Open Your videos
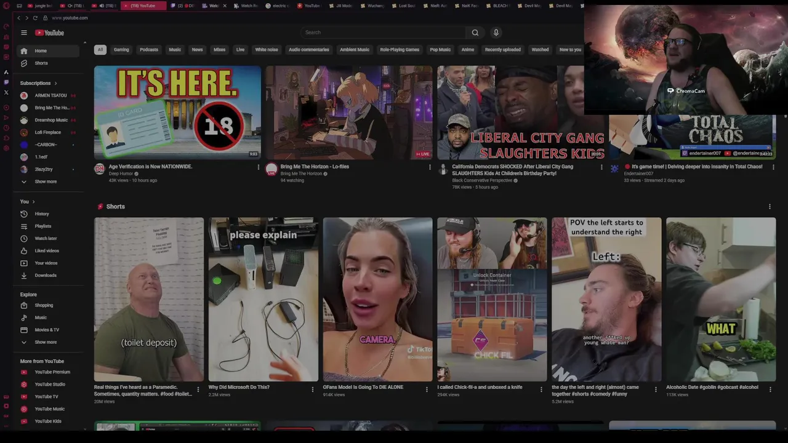The width and height of the screenshot is (788, 443). tap(47, 263)
